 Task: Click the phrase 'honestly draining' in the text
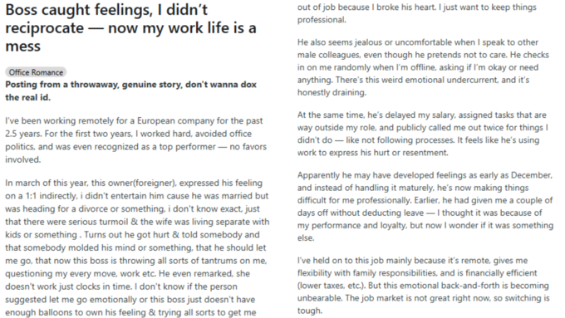(332, 92)
